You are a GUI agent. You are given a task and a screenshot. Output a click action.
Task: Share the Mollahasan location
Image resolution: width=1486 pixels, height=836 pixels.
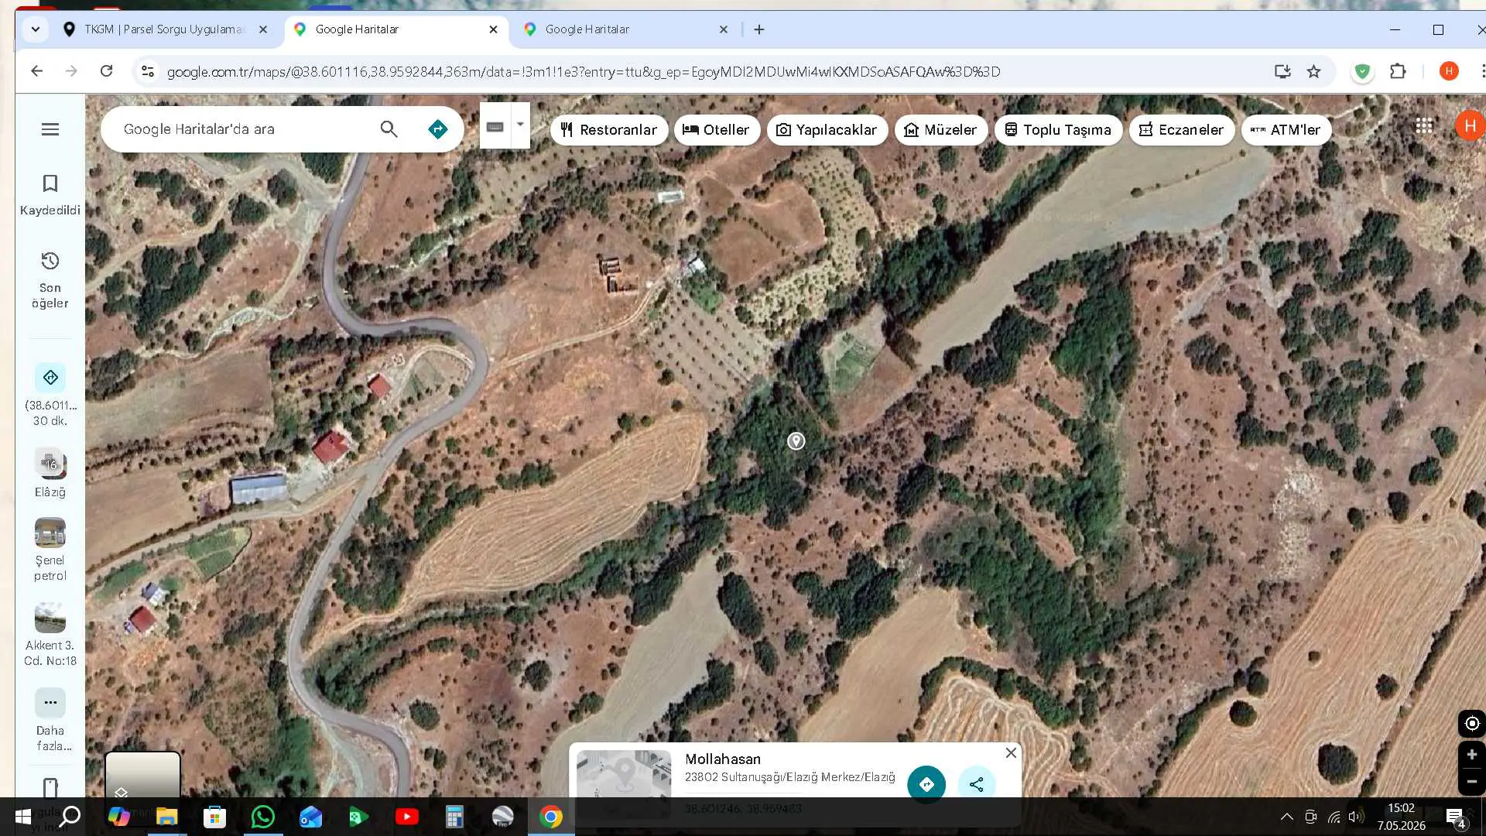pos(976,784)
